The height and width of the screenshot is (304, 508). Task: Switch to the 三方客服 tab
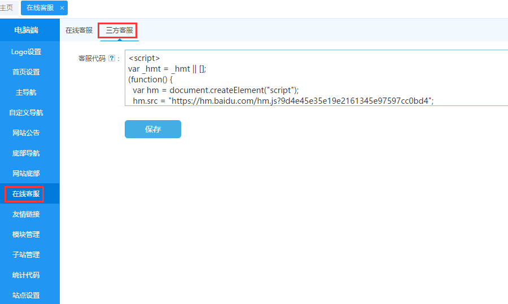(x=119, y=30)
